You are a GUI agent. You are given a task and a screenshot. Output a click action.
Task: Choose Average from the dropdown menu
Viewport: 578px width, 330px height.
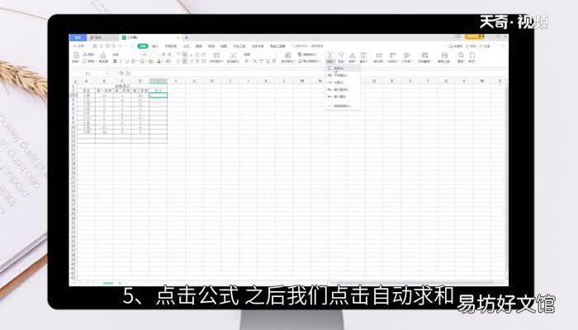coord(343,76)
